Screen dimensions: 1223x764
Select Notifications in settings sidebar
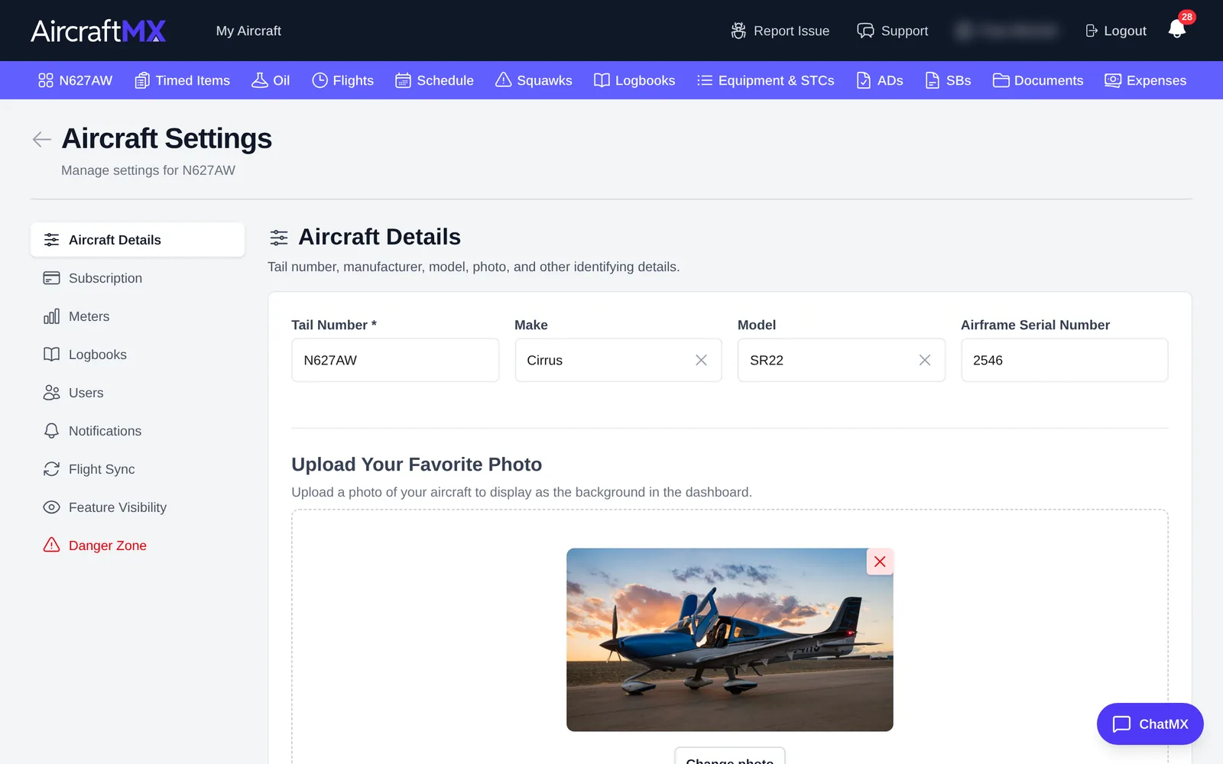point(138,431)
